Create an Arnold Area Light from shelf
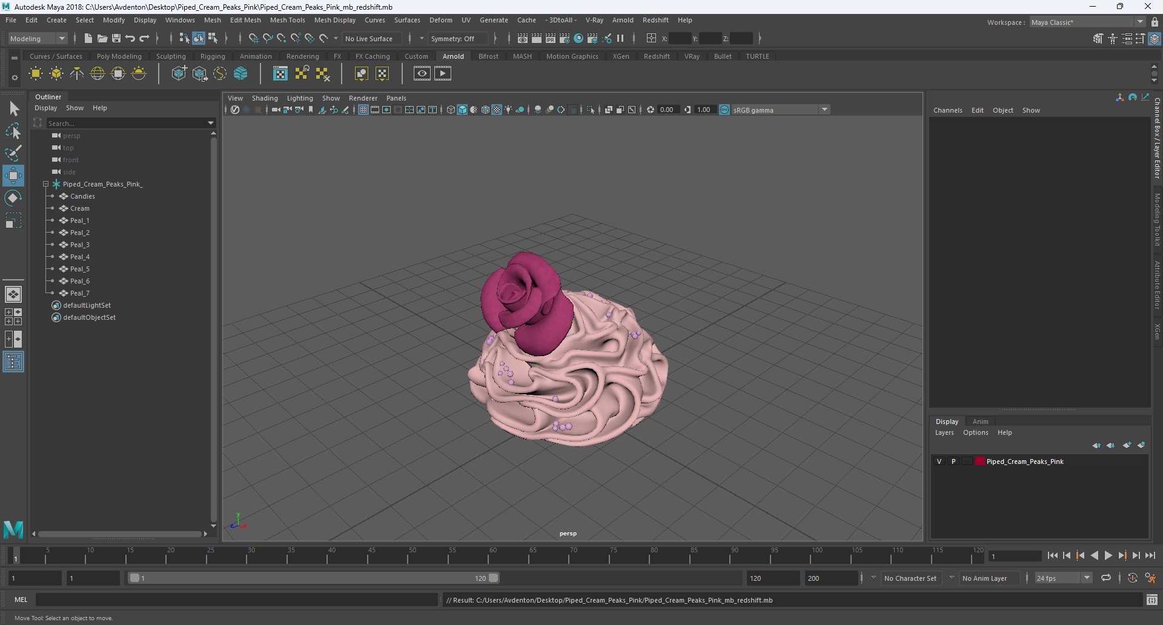This screenshot has width=1163, height=625. point(36,74)
